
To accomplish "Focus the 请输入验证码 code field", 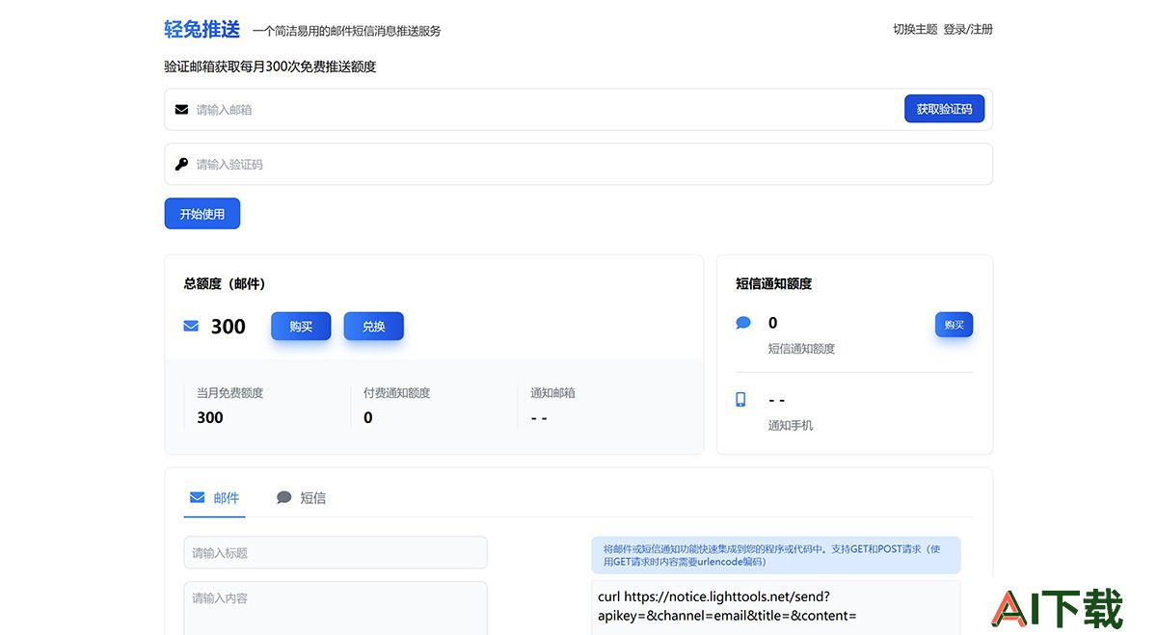I will point(578,165).
